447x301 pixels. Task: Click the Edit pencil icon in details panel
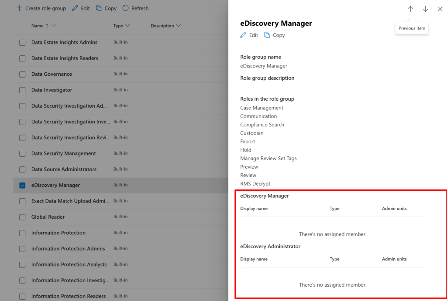pos(244,35)
